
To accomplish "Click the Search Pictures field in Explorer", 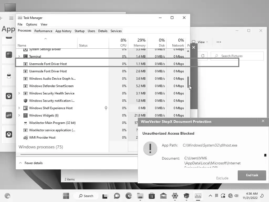I will point(237,56).
